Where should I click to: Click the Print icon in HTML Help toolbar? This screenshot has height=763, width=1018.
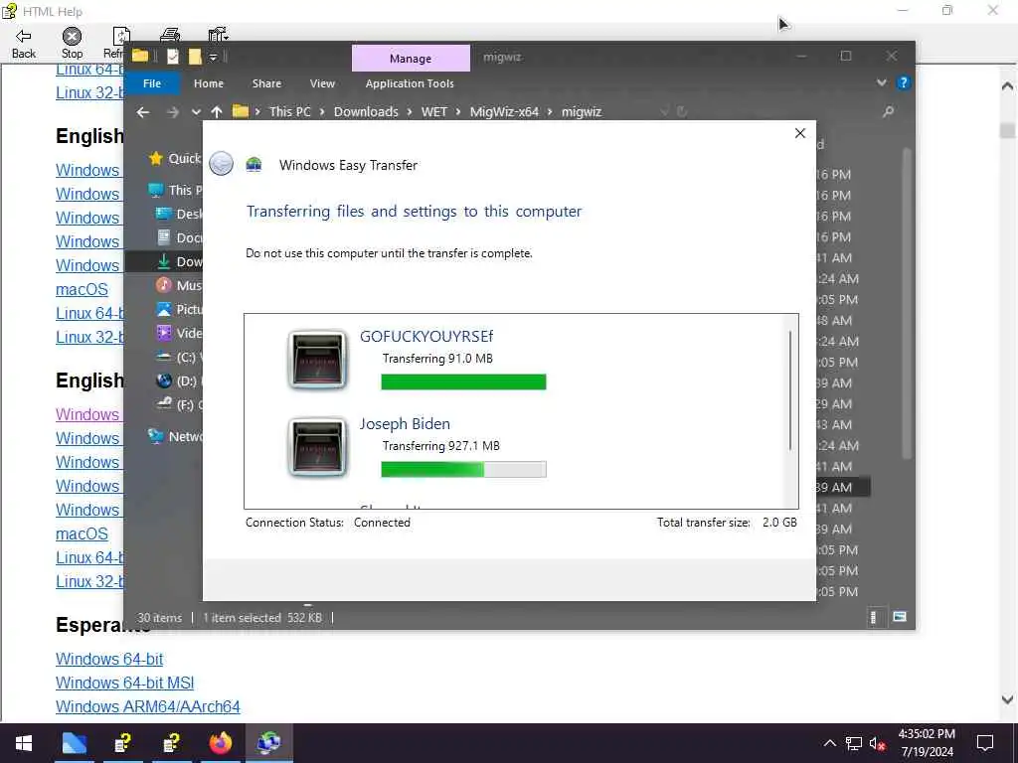[170, 35]
